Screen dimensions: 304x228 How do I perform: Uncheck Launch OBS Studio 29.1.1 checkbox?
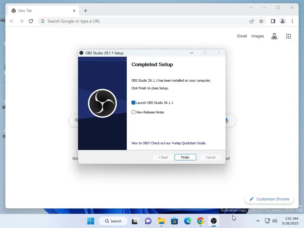pyautogui.click(x=133, y=102)
